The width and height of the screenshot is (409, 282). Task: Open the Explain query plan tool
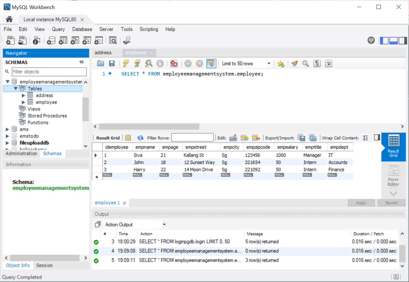pos(148,63)
